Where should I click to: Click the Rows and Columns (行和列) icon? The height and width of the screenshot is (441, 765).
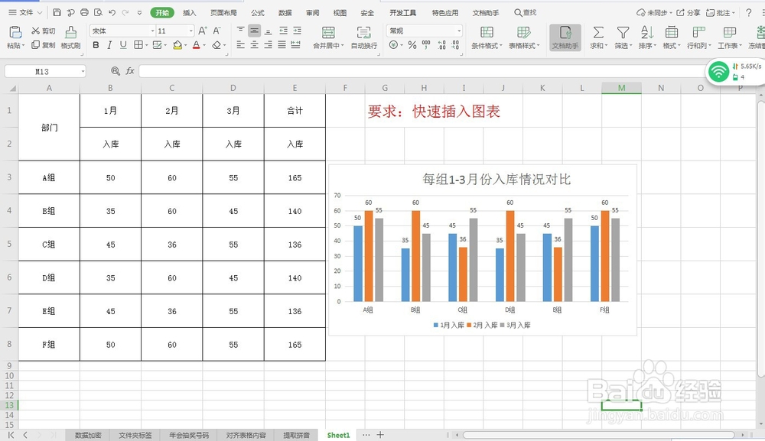pyautogui.click(x=698, y=33)
